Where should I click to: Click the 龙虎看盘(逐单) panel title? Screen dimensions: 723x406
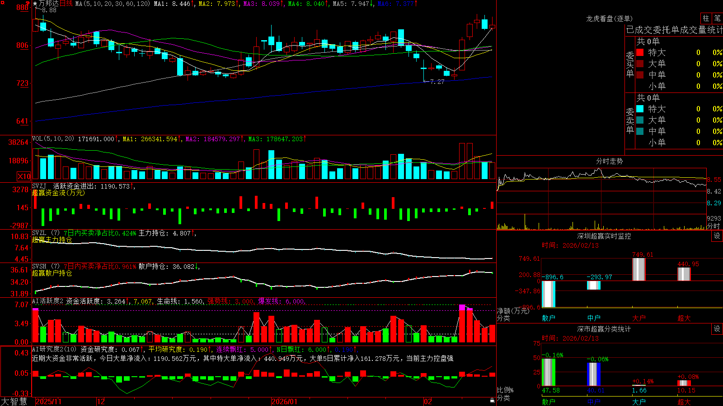pyautogui.click(x=610, y=18)
